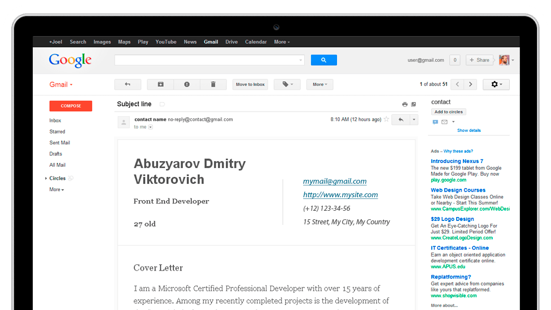Click the notifications count box
This screenshot has height=310, width=551.
[x=454, y=60]
